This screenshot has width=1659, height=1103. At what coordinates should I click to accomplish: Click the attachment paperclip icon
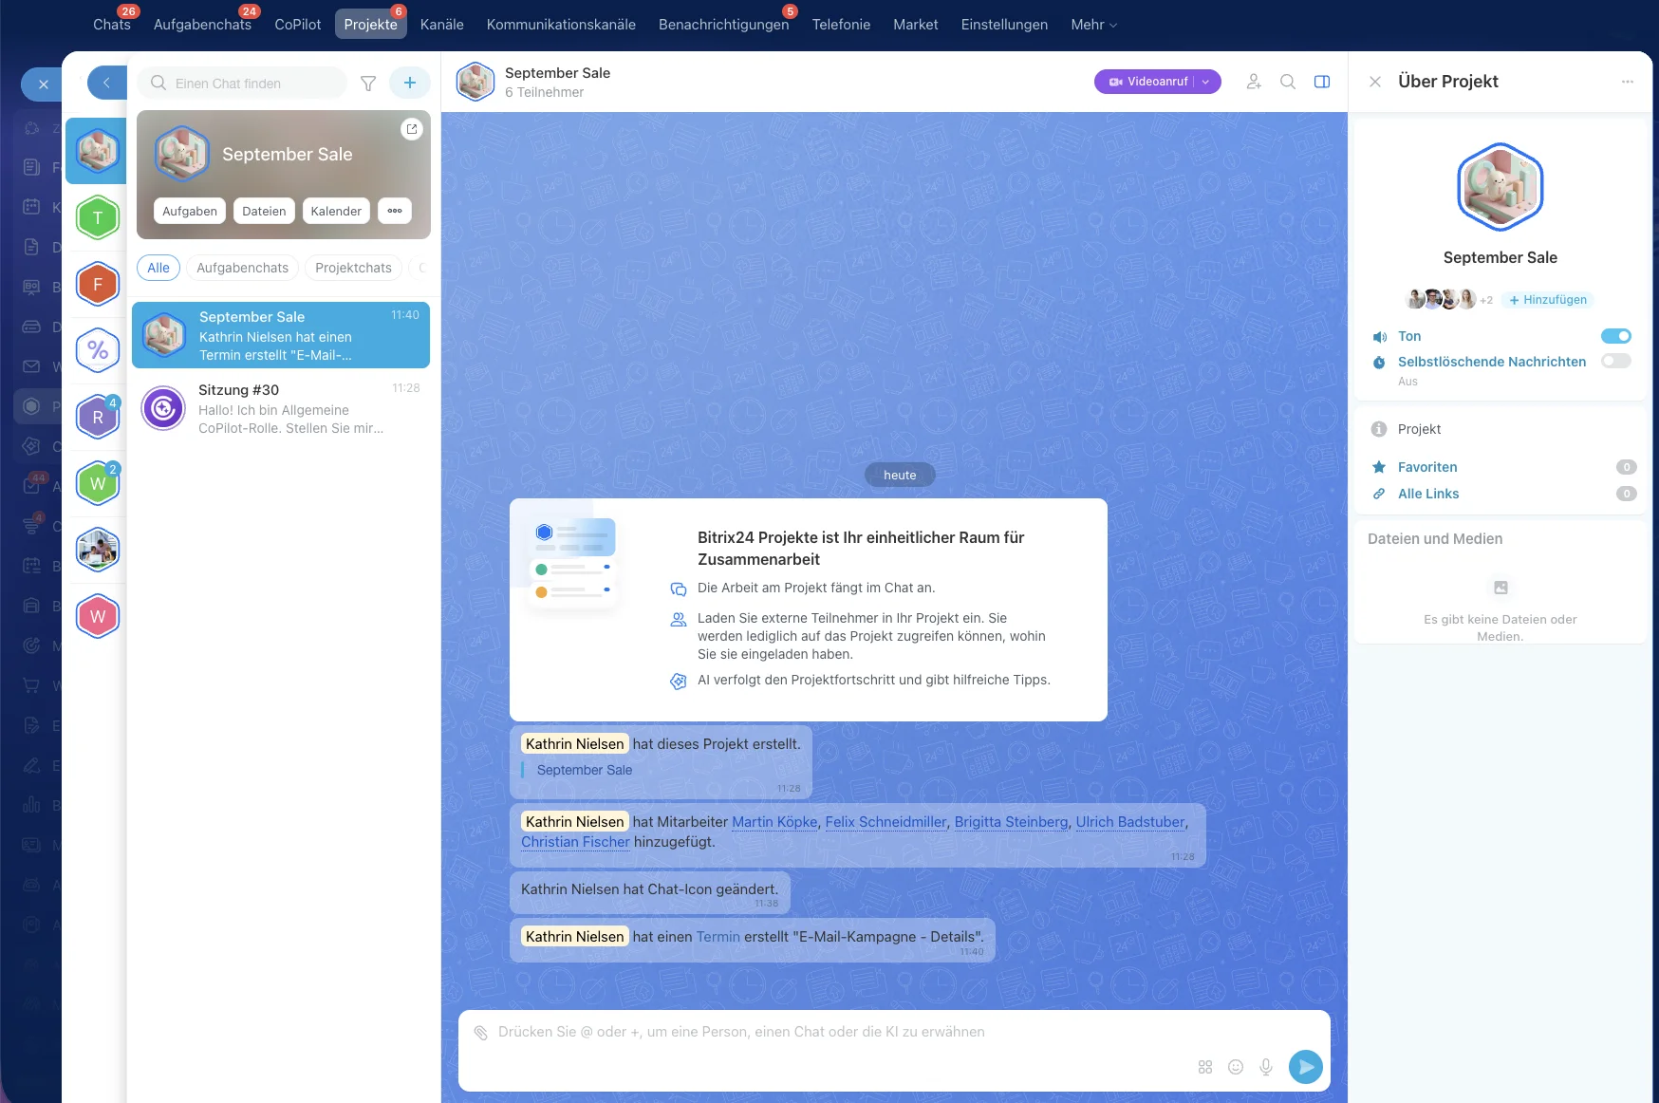tap(481, 1033)
